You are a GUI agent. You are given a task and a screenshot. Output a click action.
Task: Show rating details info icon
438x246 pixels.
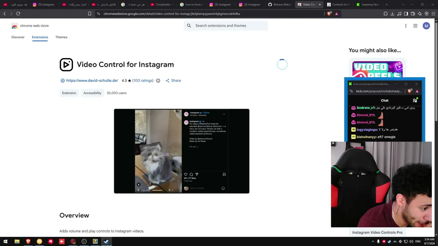[158, 81]
